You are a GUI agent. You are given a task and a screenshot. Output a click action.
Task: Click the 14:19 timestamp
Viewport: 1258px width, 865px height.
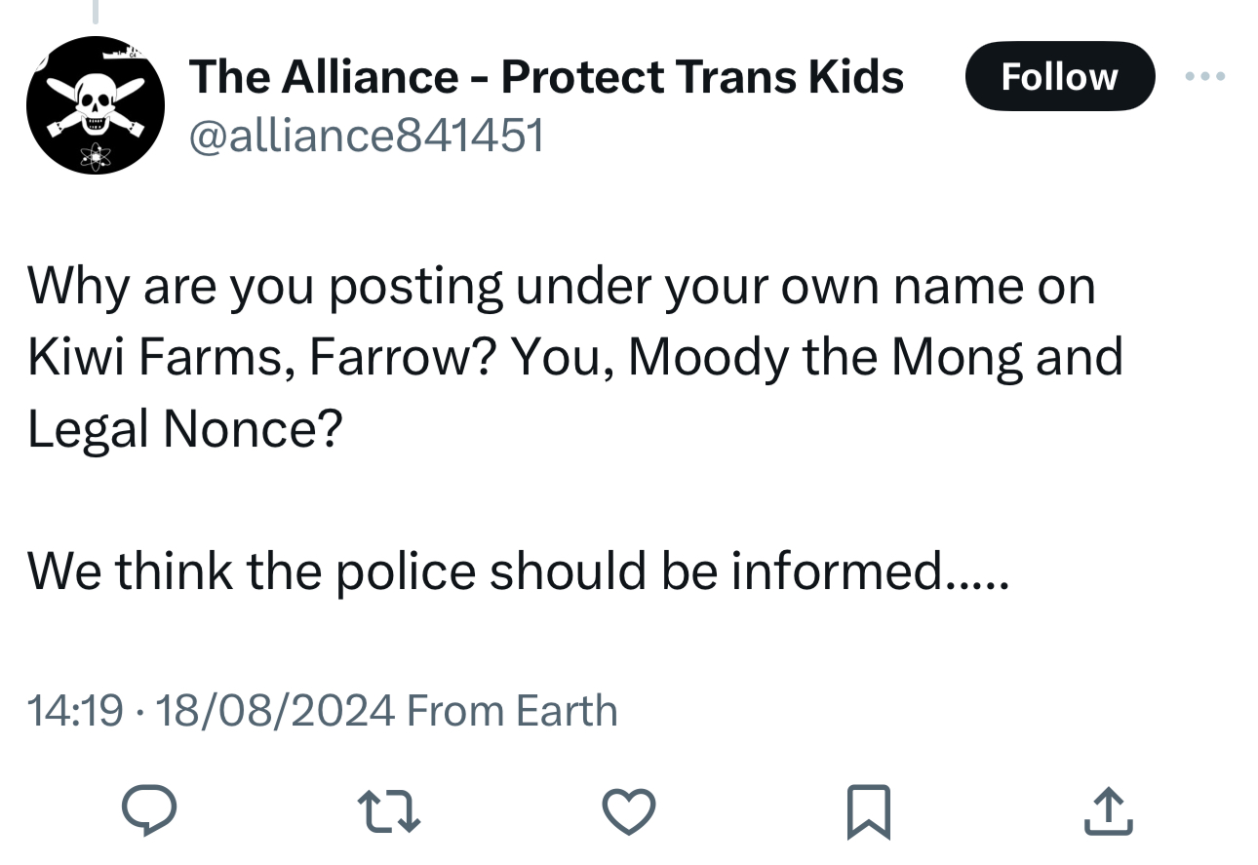pos(75,710)
